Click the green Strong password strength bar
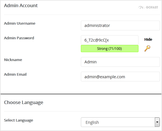This screenshot has width=162, height=131. pos(110,48)
